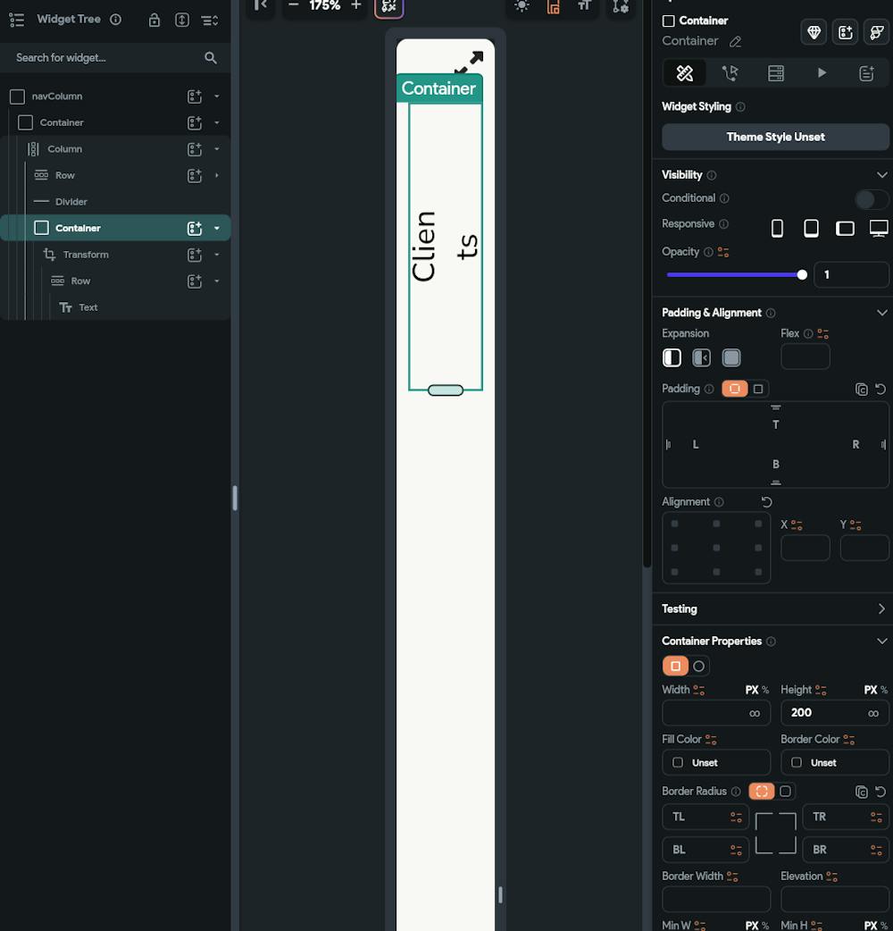Expand the Testing section

click(881, 609)
